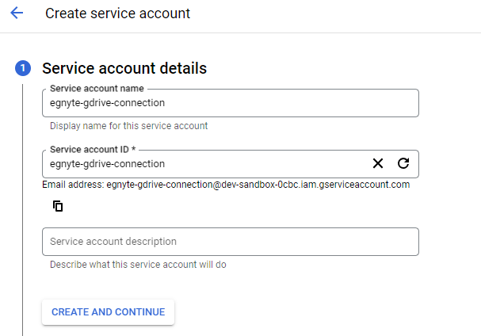Viewport: 481px width, 336px height.
Task: Click CREATE AND CONTINUE button
Action: 109,312
